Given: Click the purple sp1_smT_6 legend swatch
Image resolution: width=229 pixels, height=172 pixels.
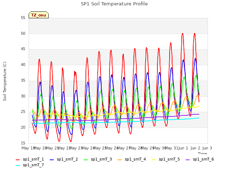Looking at the screenshot, I should tap(187, 160).
